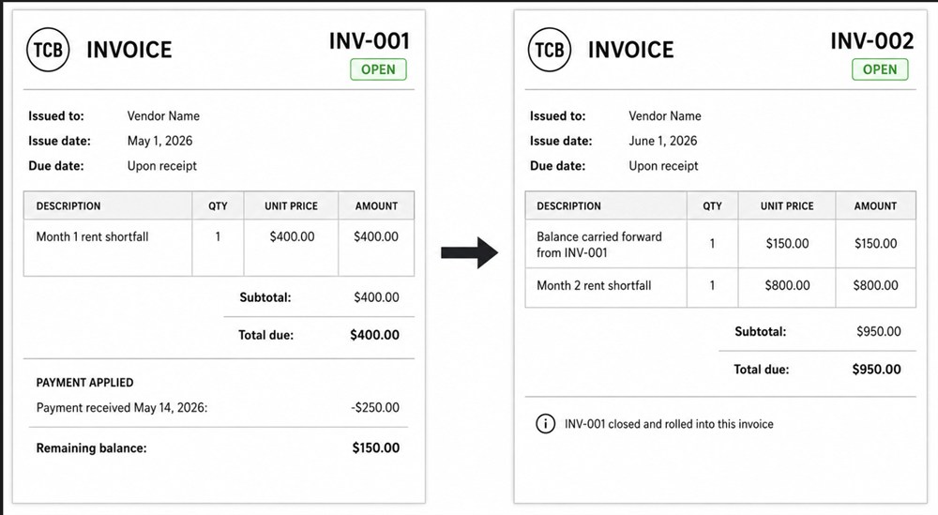Click the Balance carried forward from INV-001 row
This screenshot has width=938, height=515.
[x=720, y=244]
